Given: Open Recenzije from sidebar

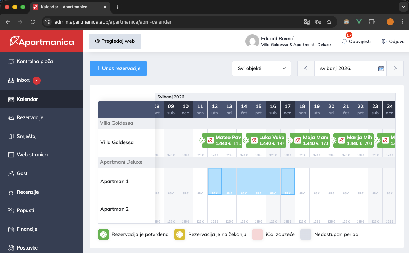Looking at the screenshot, I should coord(42,192).
